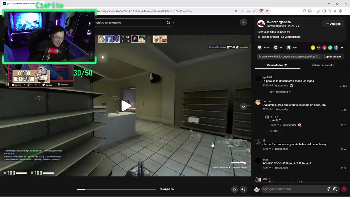Open Brave Rewards triangle icon
The height and width of the screenshot is (197, 350).
tap(267, 11)
